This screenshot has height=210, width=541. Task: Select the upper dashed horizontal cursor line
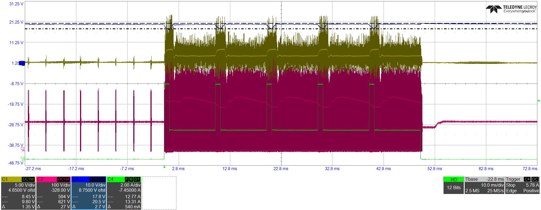point(281,23)
